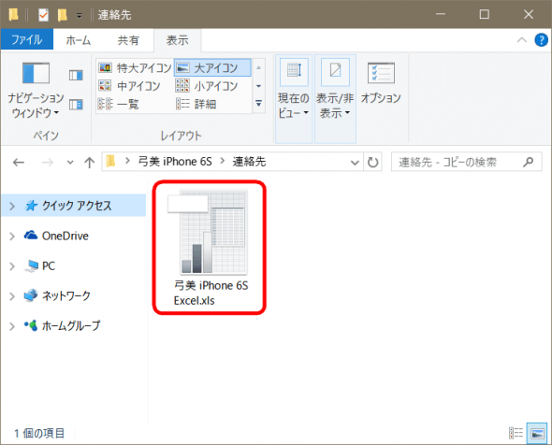552x445 pixels.
Task: Click the 1 個の項目 status text
Action: click(x=39, y=433)
